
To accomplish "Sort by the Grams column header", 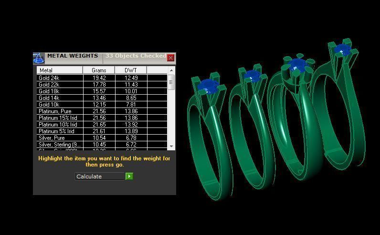I will click(99, 70).
